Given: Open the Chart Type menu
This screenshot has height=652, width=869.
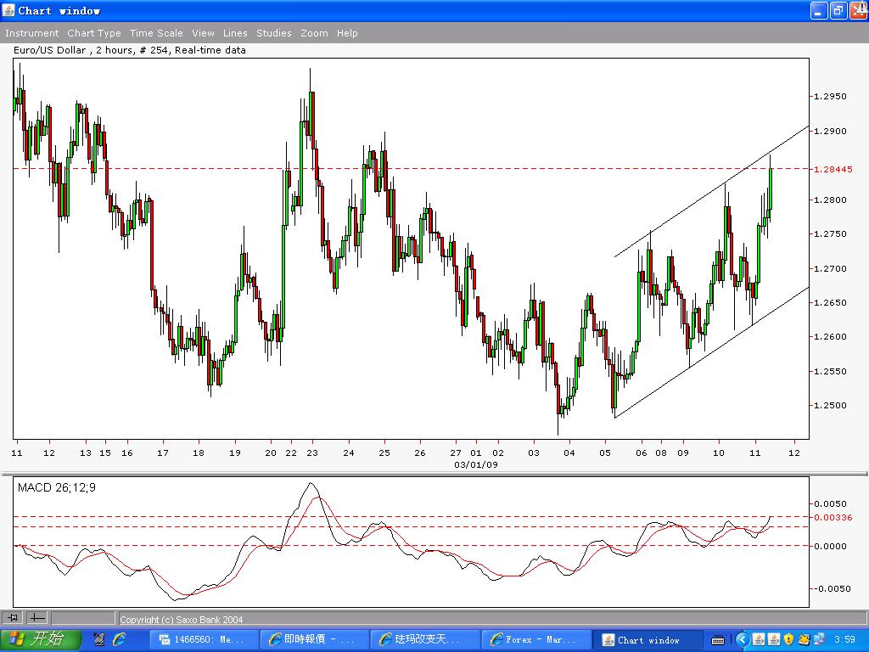Looking at the screenshot, I should (93, 33).
